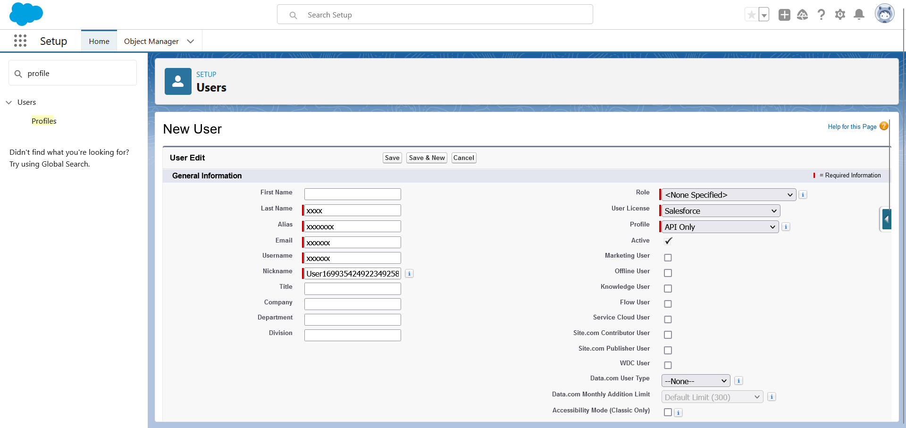This screenshot has height=428, width=906.
Task: Open the Trailhead guidance icon
Action: point(802,15)
